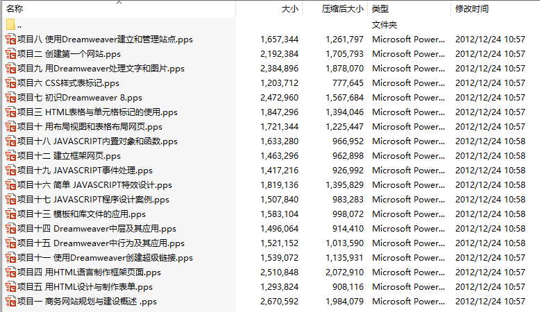The height and width of the screenshot is (312, 540).
Task: Click compressed size value 908,116
Action: (348, 287)
